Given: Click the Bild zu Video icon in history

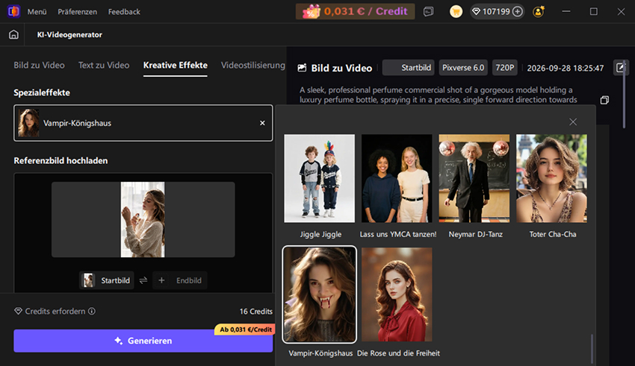Looking at the screenshot, I should coord(302,68).
